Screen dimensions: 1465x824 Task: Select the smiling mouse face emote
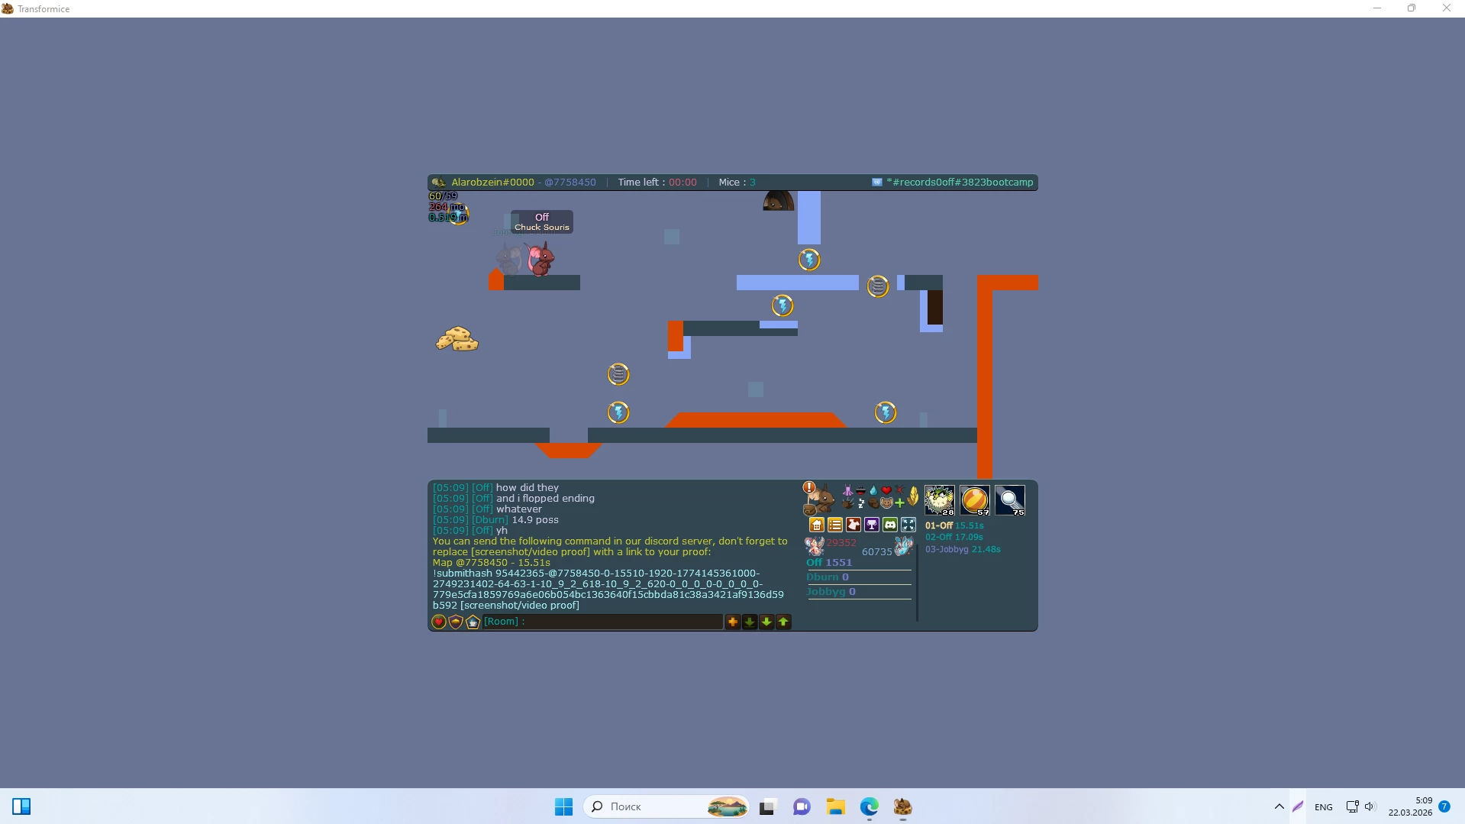click(x=886, y=503)
